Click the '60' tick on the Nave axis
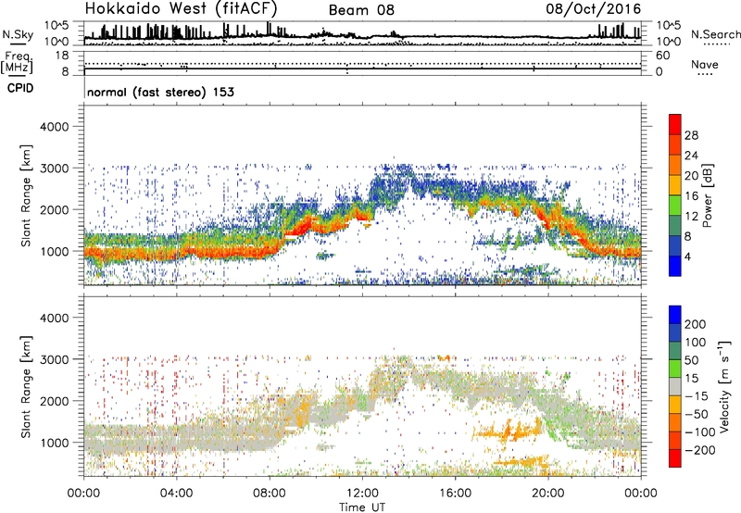The image size is (741, 513). 662,56
